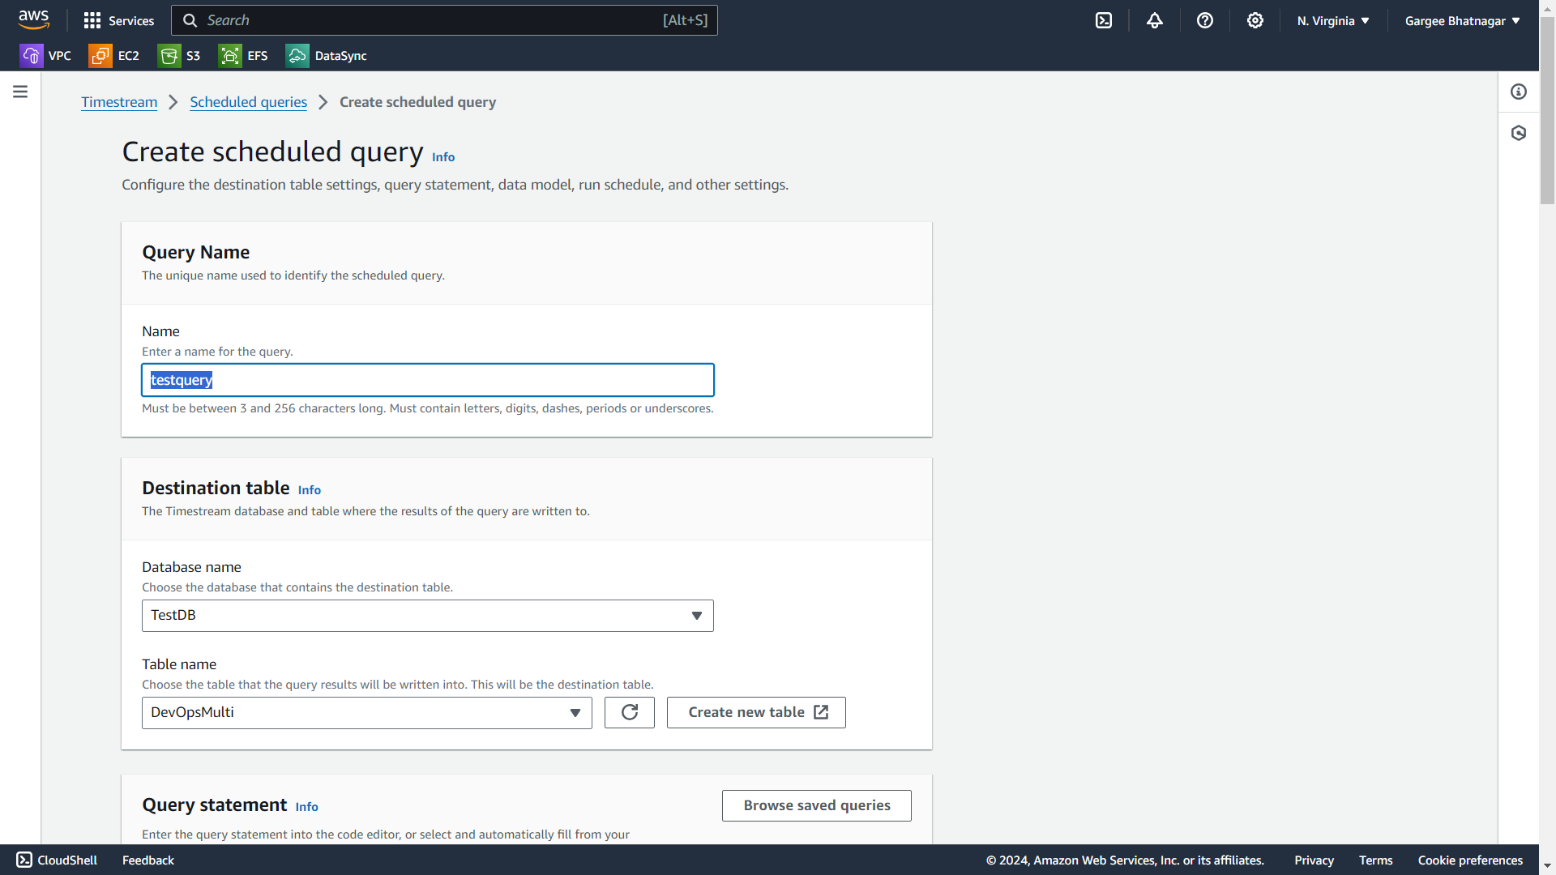Click the refresh tables icon button
The height and width of the screenshot is (875, 1556).
tap(630, 712)
